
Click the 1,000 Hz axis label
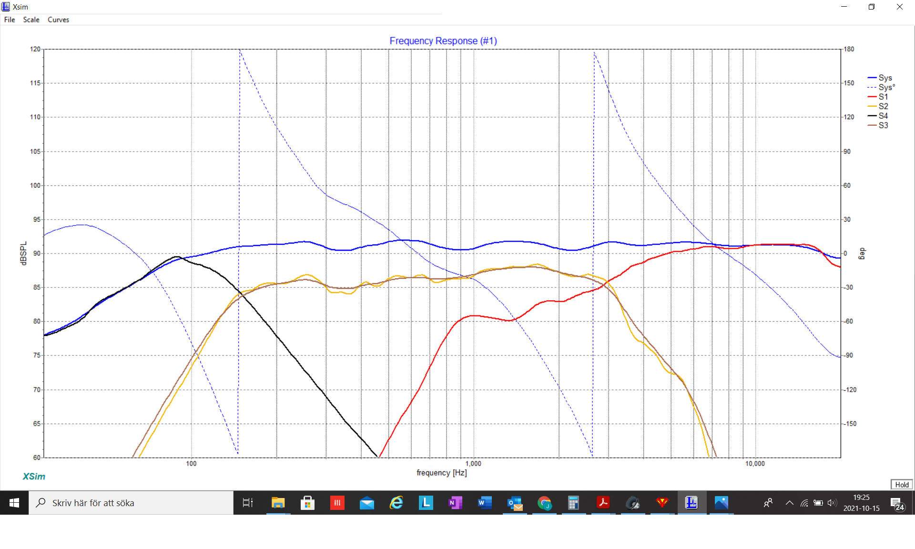coord(473,464)
